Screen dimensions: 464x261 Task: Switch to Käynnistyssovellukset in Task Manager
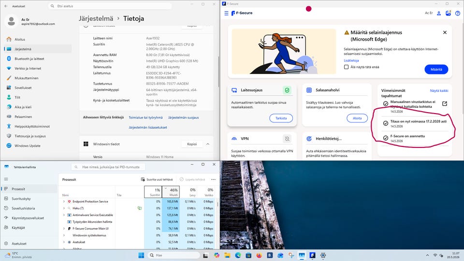(x=29, y=218)
